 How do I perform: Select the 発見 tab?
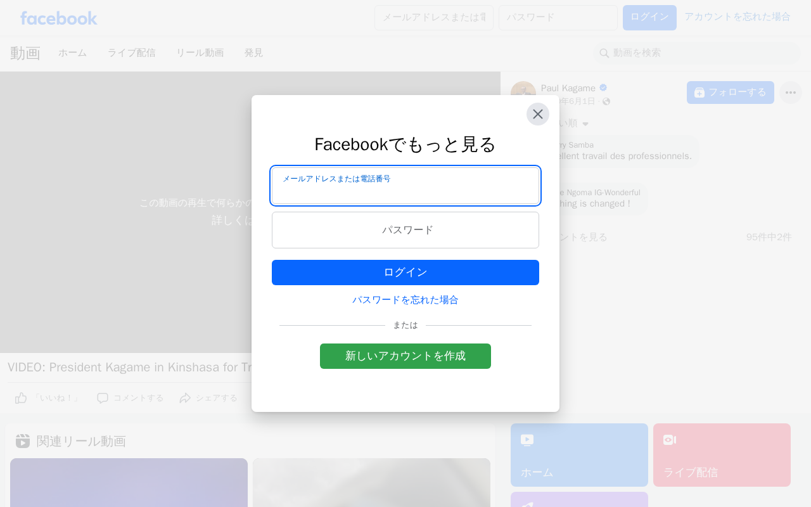(x=253, y=53)
